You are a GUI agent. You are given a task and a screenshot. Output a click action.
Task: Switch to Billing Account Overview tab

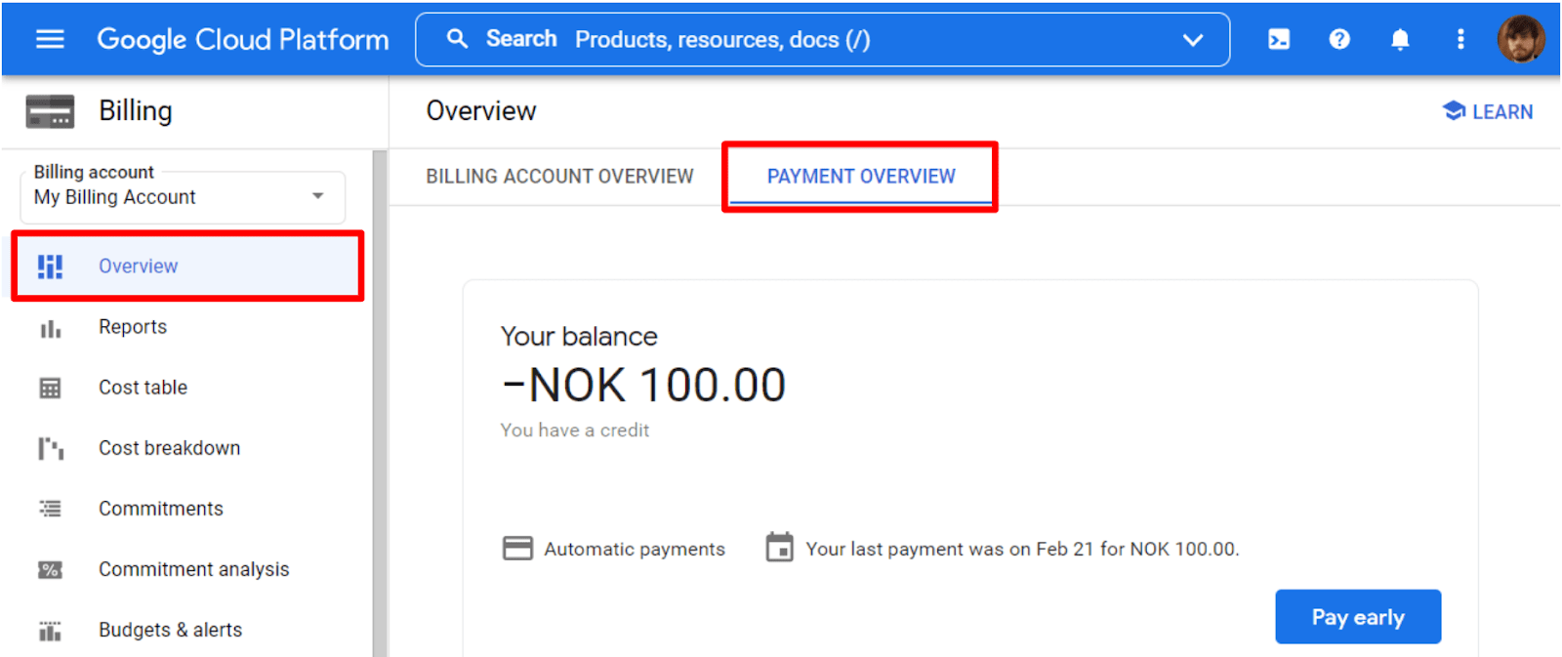coord(559,177)
